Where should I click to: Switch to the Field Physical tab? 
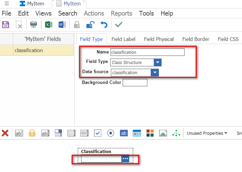[159, 39]
